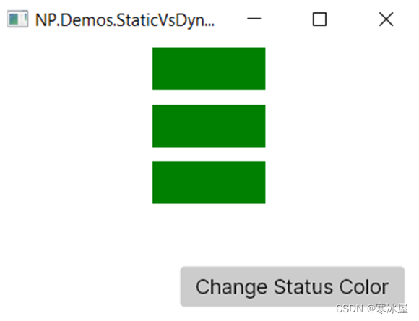The height and width of the screenshot is (321, 419).
Task: Click the application icon in the title bar
Action: pos(17,19)
